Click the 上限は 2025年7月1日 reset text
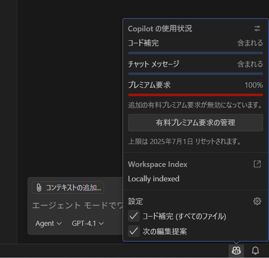This screenshot has height=258, width=269. 185,141
